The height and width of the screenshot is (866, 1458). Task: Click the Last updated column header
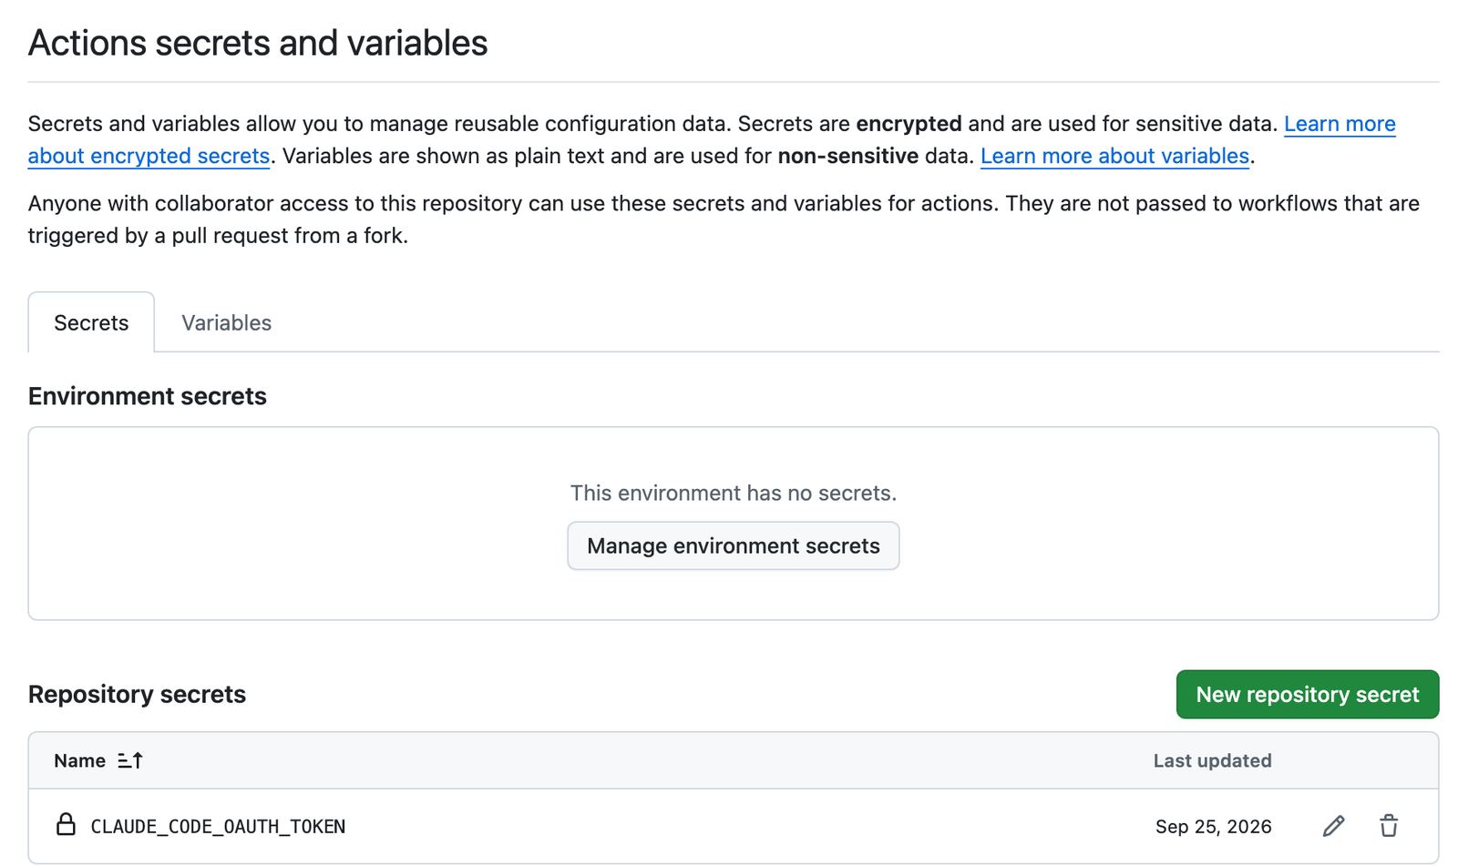pyautogui.click(x=1213, y=760)
